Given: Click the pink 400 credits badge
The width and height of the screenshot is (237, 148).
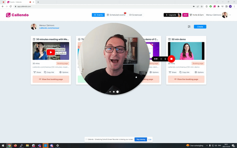Looking at the screenshot, I should pos(185,15).
